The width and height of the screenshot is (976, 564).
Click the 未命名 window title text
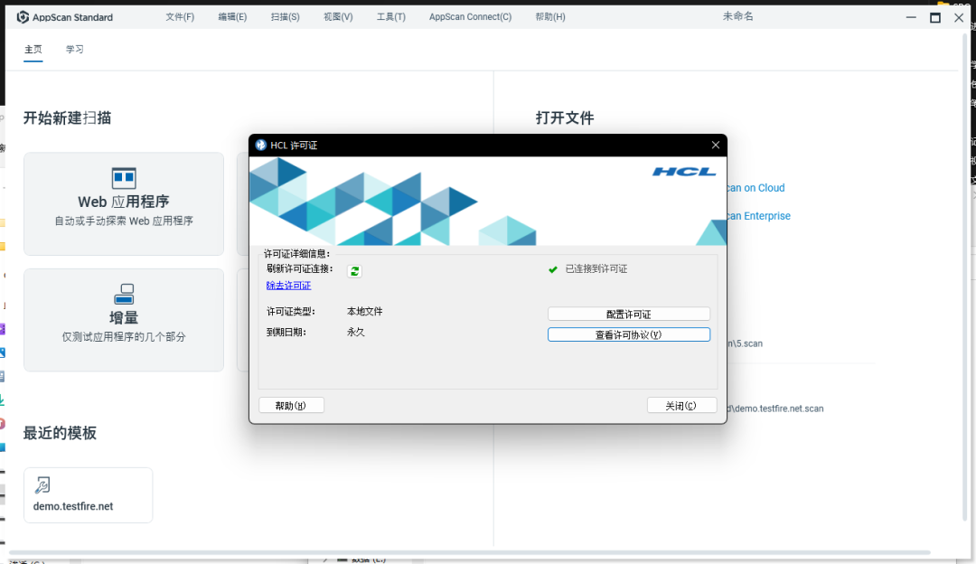(x=737, y=16)
